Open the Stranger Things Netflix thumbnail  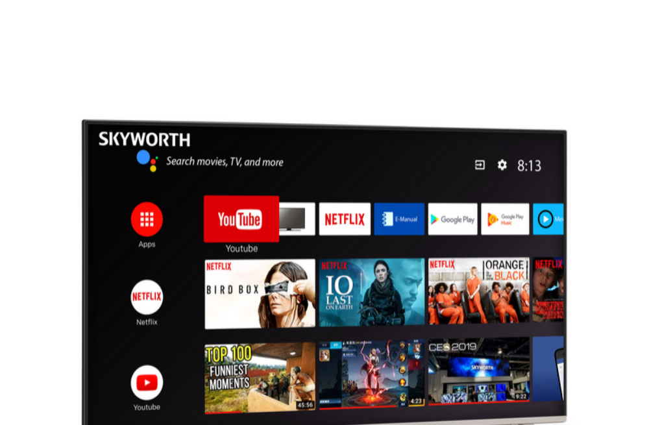(x=548, y=289)
